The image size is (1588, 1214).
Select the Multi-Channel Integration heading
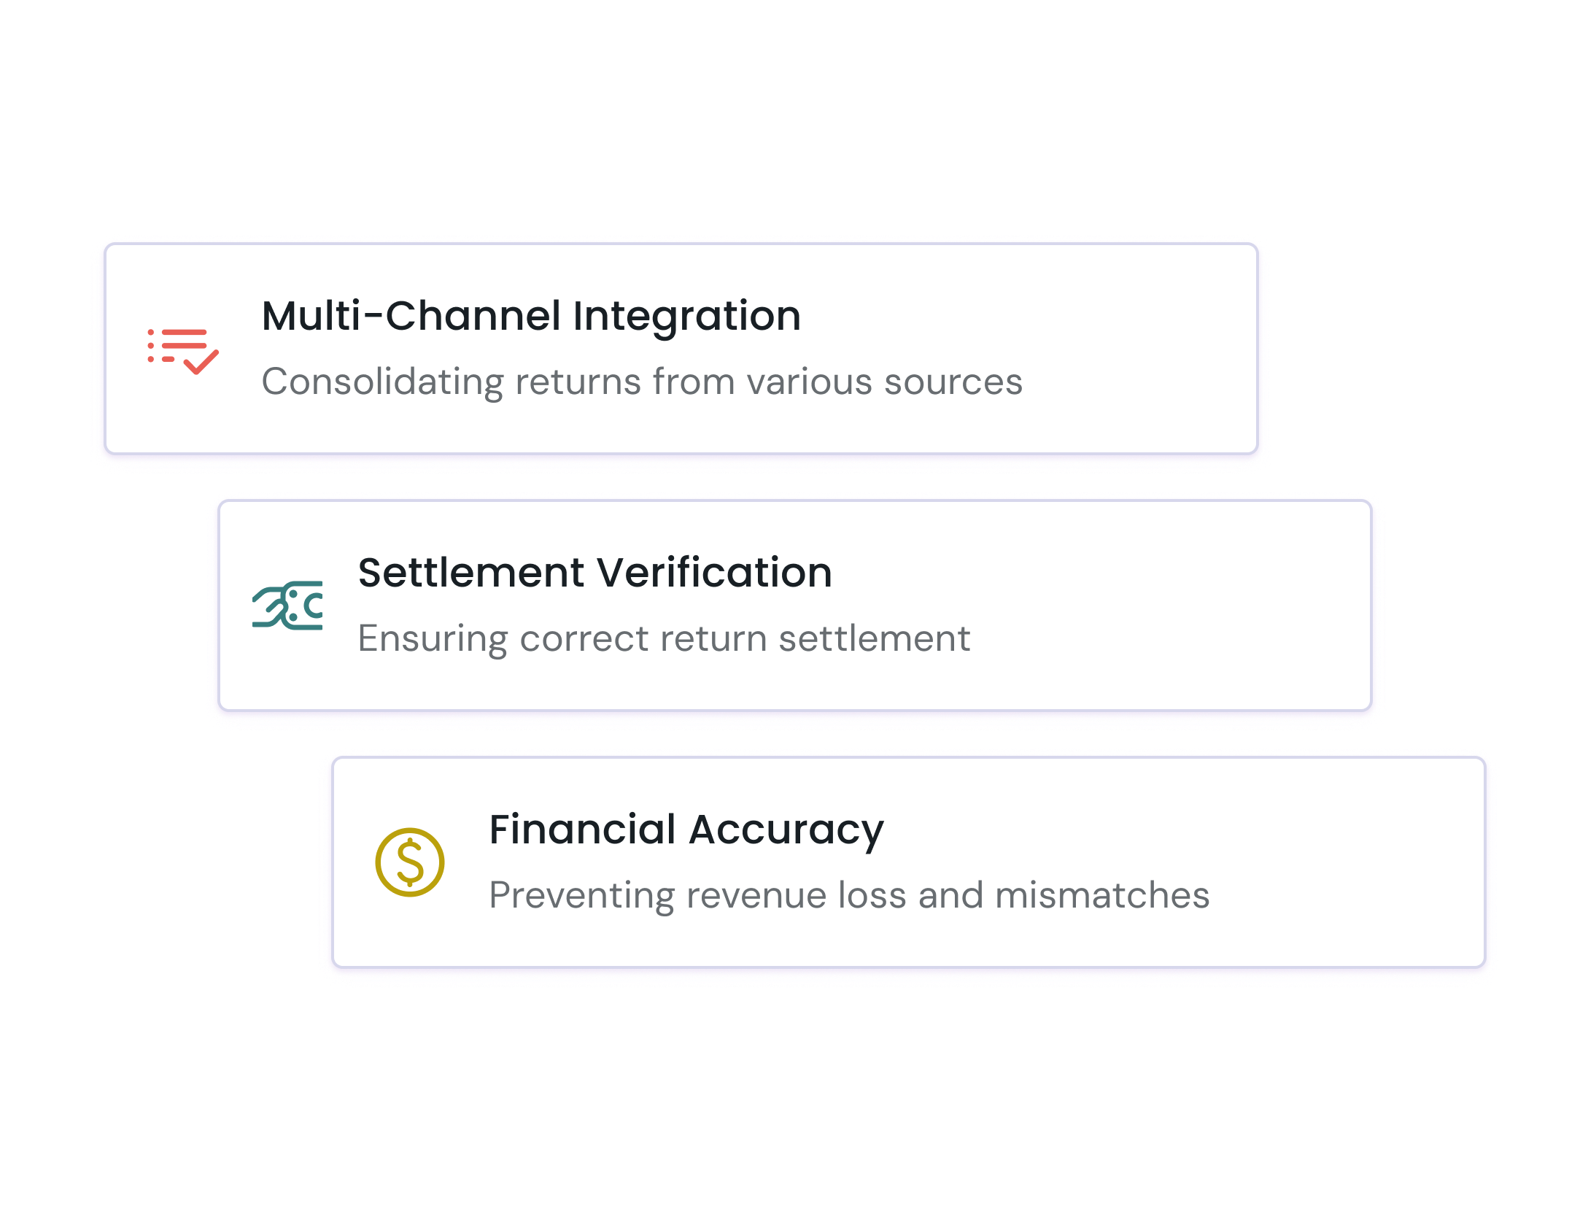531,317
